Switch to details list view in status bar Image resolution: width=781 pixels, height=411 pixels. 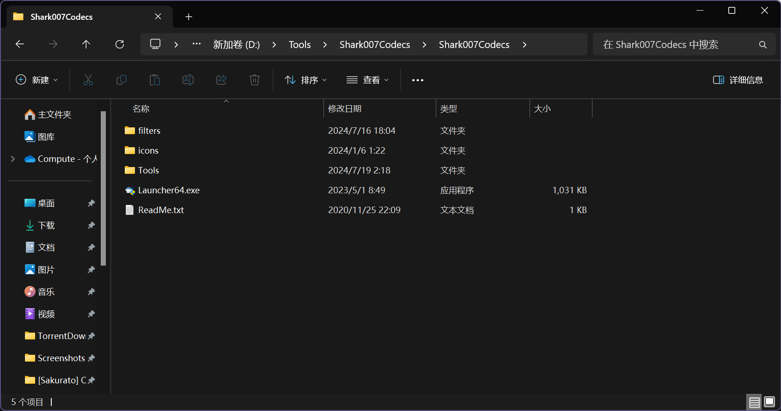754,402
